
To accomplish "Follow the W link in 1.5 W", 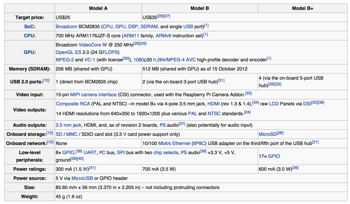I will pos(85,169).
